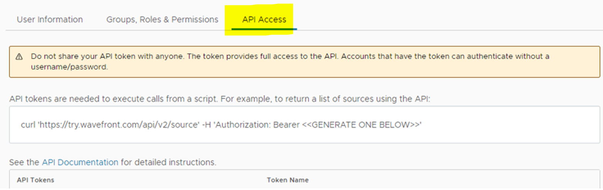The width and height of the screenshot is (603, 190).
Task: Click the word "curl" in the example
Action: click(x=28, y=125)
